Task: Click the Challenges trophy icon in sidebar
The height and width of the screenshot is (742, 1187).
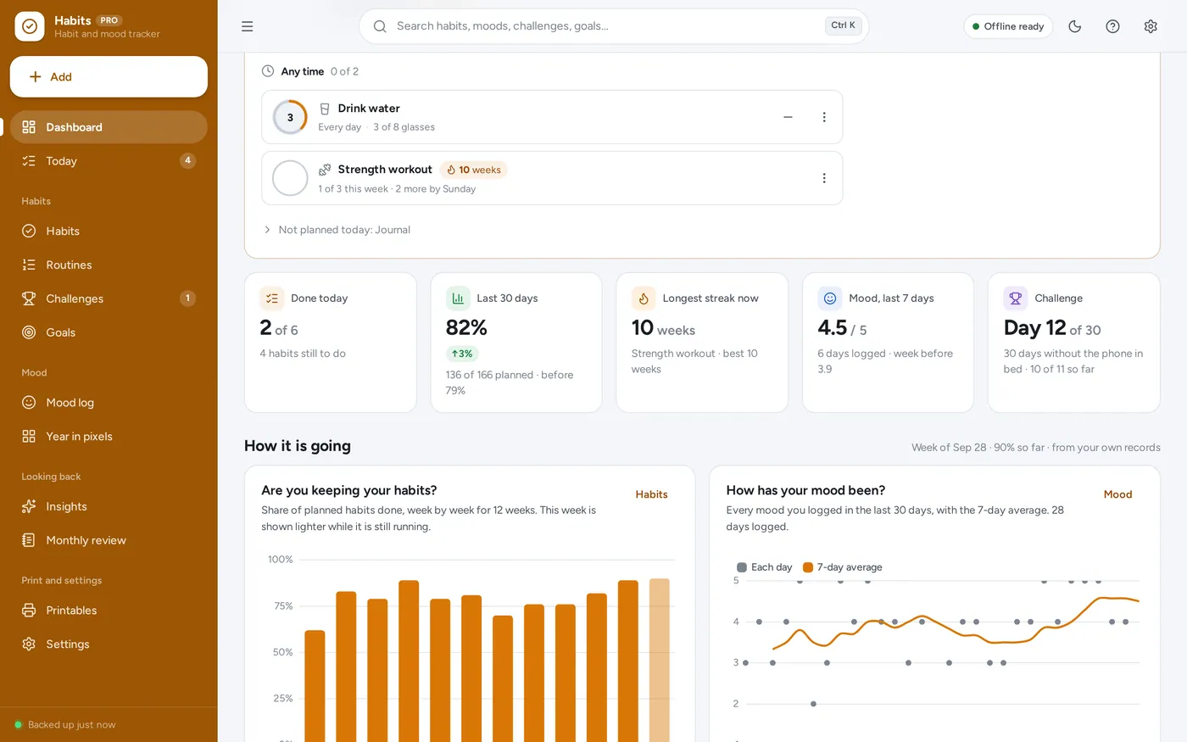Action: (x=29, y=298)
